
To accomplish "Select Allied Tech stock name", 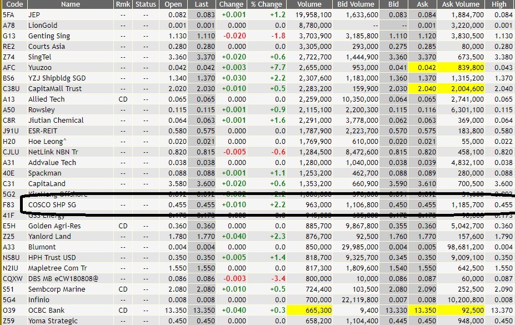I will (46, 99).
